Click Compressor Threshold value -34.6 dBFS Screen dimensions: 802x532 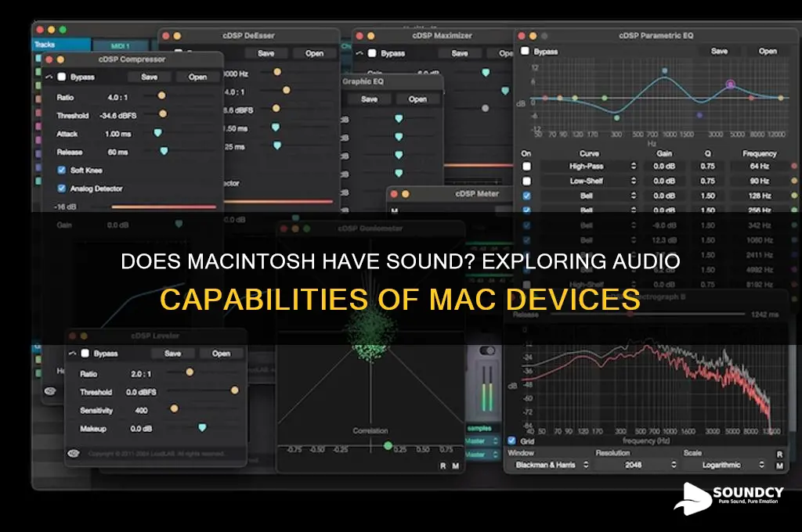(x=118, y=116)
